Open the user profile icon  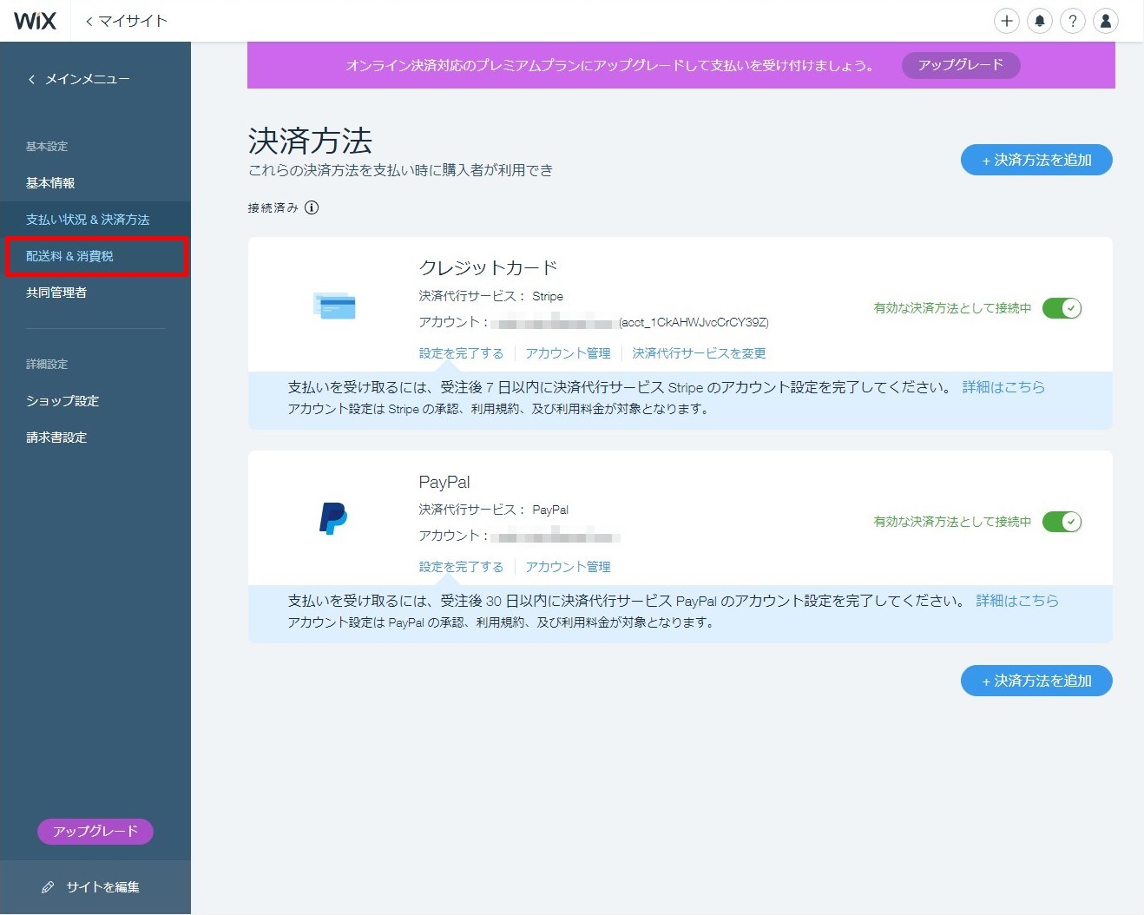coord(1106,21)
